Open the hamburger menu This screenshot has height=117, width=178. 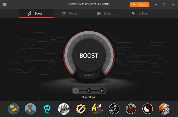tap(5, 5)
